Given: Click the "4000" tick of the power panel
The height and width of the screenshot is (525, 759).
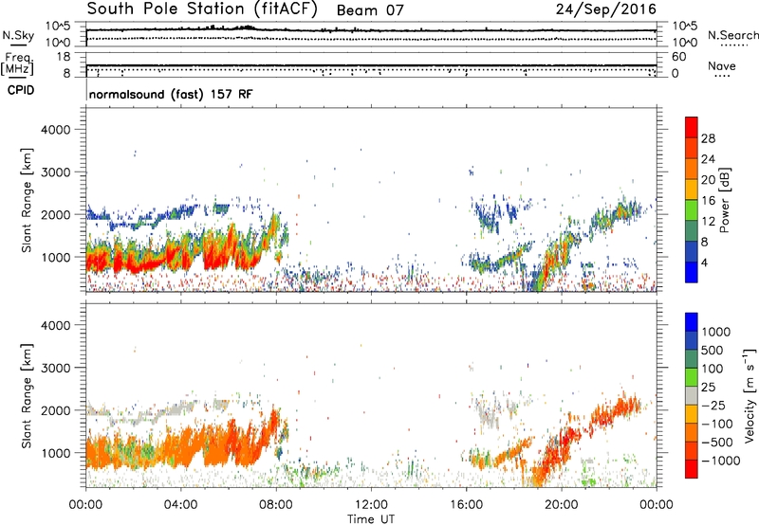Looking at the screenshot, I should [x=56, y=130].
